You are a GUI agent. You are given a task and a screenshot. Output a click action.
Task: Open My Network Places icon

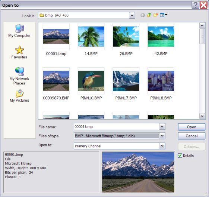(x=19, y=76)
